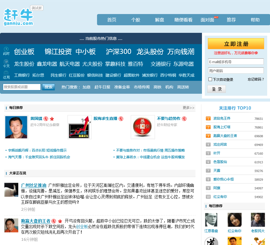Go to the 首页 nav tab
This screenshot has width=270, height=245.
[x=112, y=20]
